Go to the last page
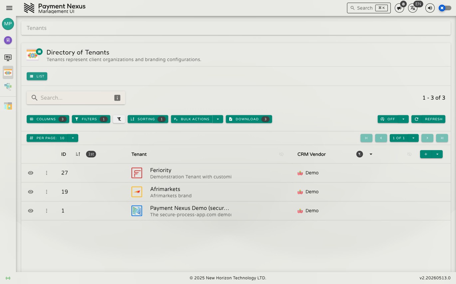 point(442,138)
